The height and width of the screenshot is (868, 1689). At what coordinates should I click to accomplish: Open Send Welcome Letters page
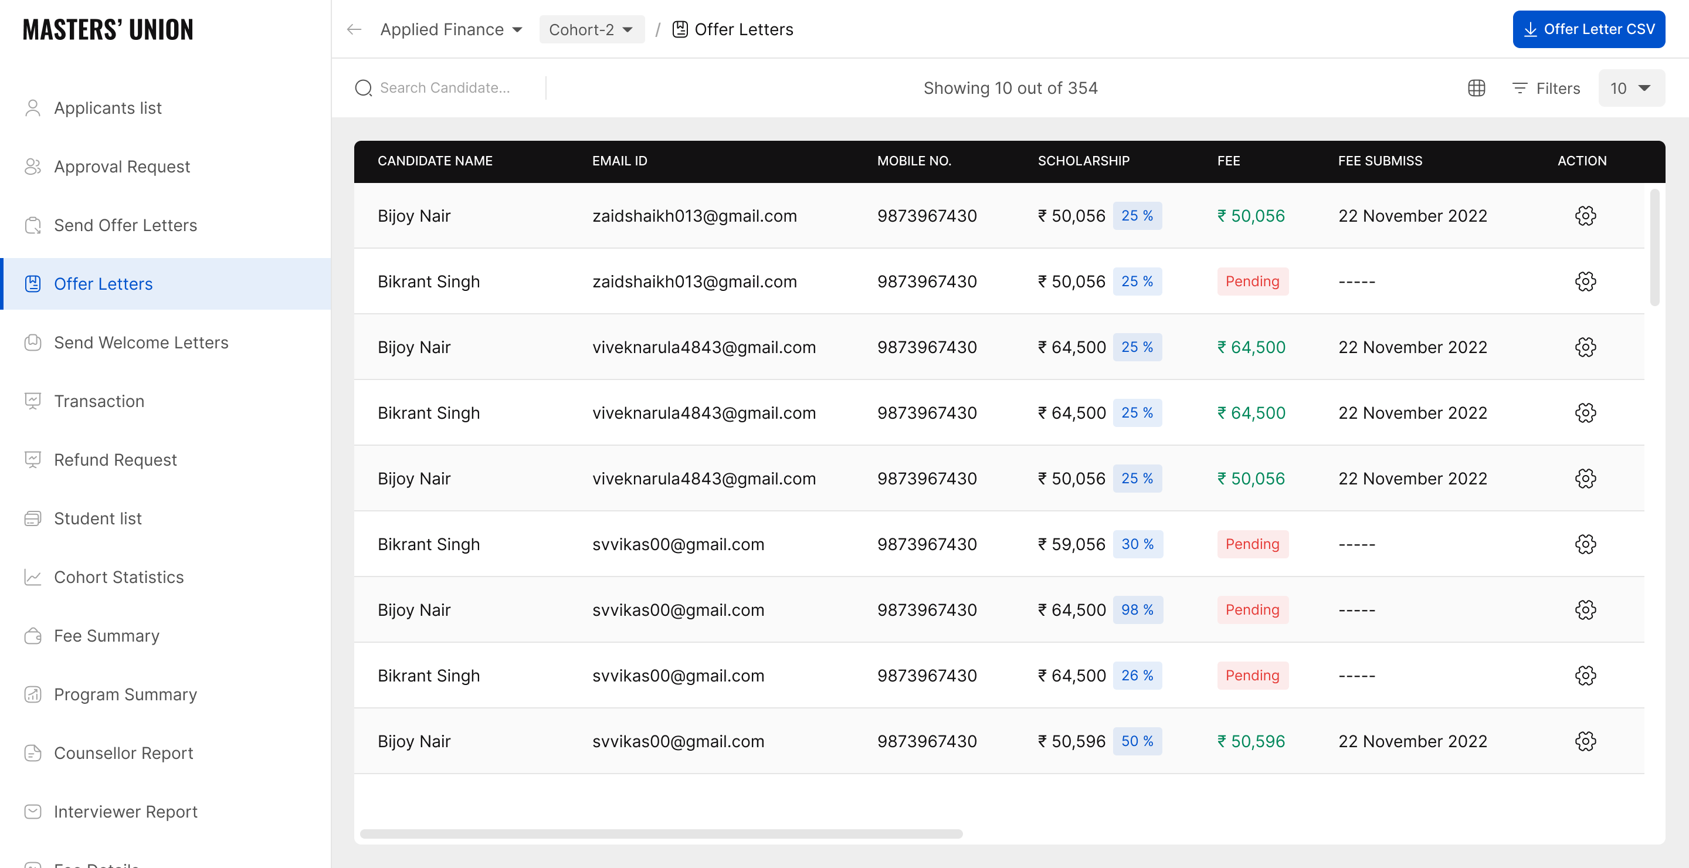click(141, 343)
